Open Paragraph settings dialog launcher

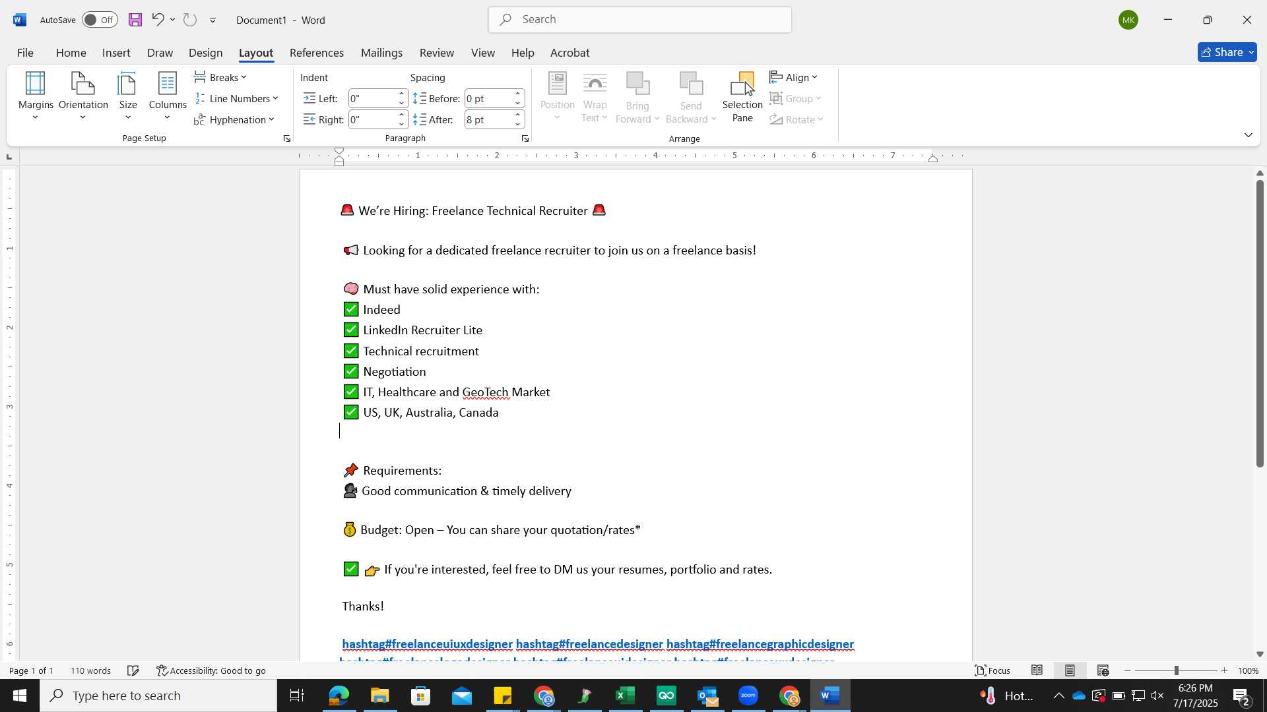coord(525,138)
